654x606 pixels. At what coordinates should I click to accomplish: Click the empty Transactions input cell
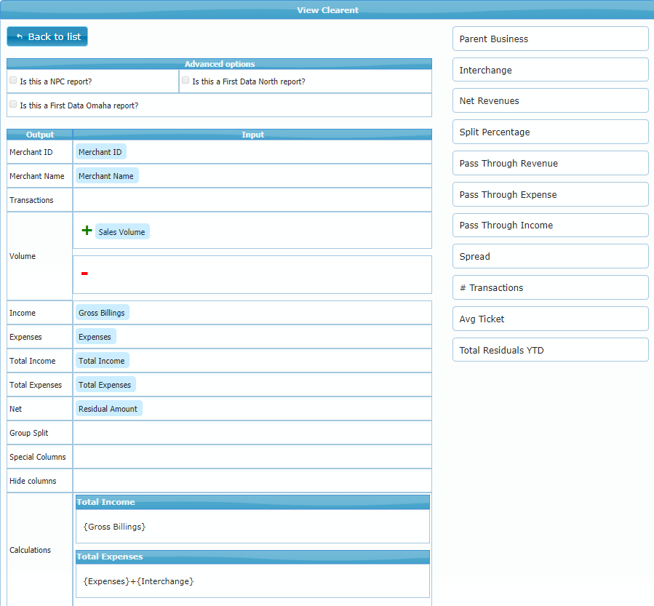252,200
